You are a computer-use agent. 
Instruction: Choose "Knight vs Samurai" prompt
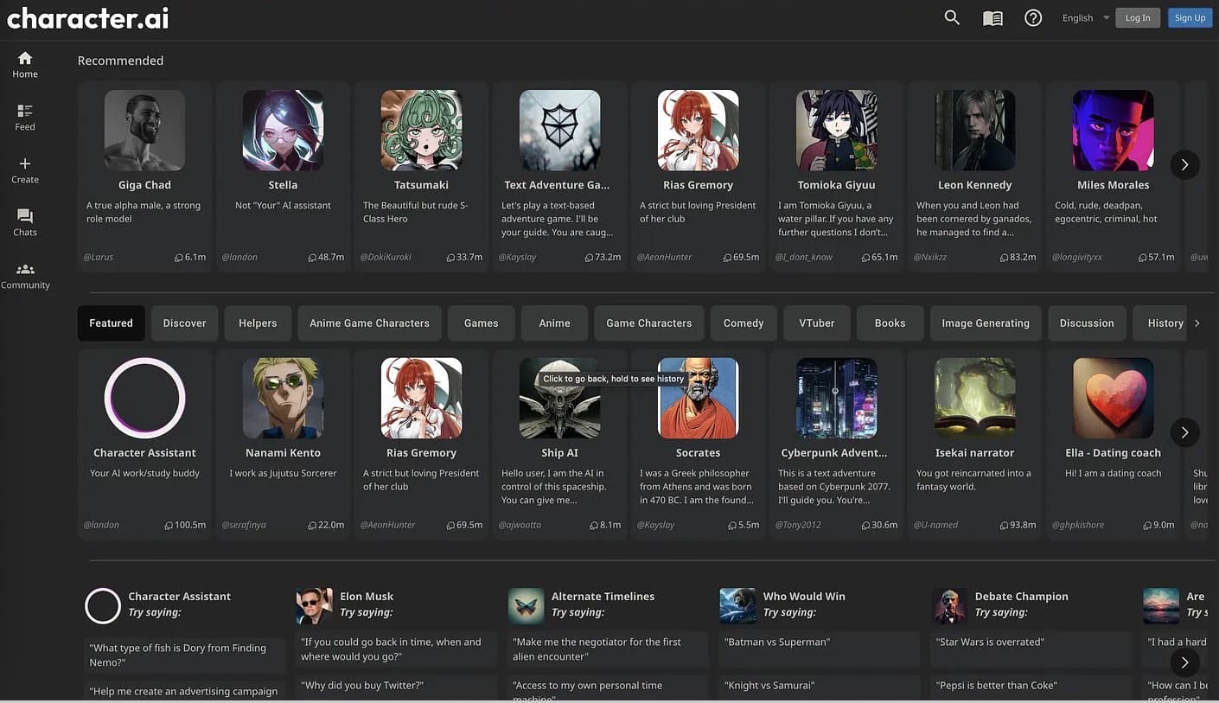pos(820,686)
